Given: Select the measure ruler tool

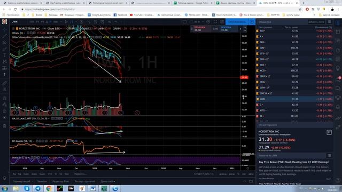Looking at the screenshot, I should 5,83.
